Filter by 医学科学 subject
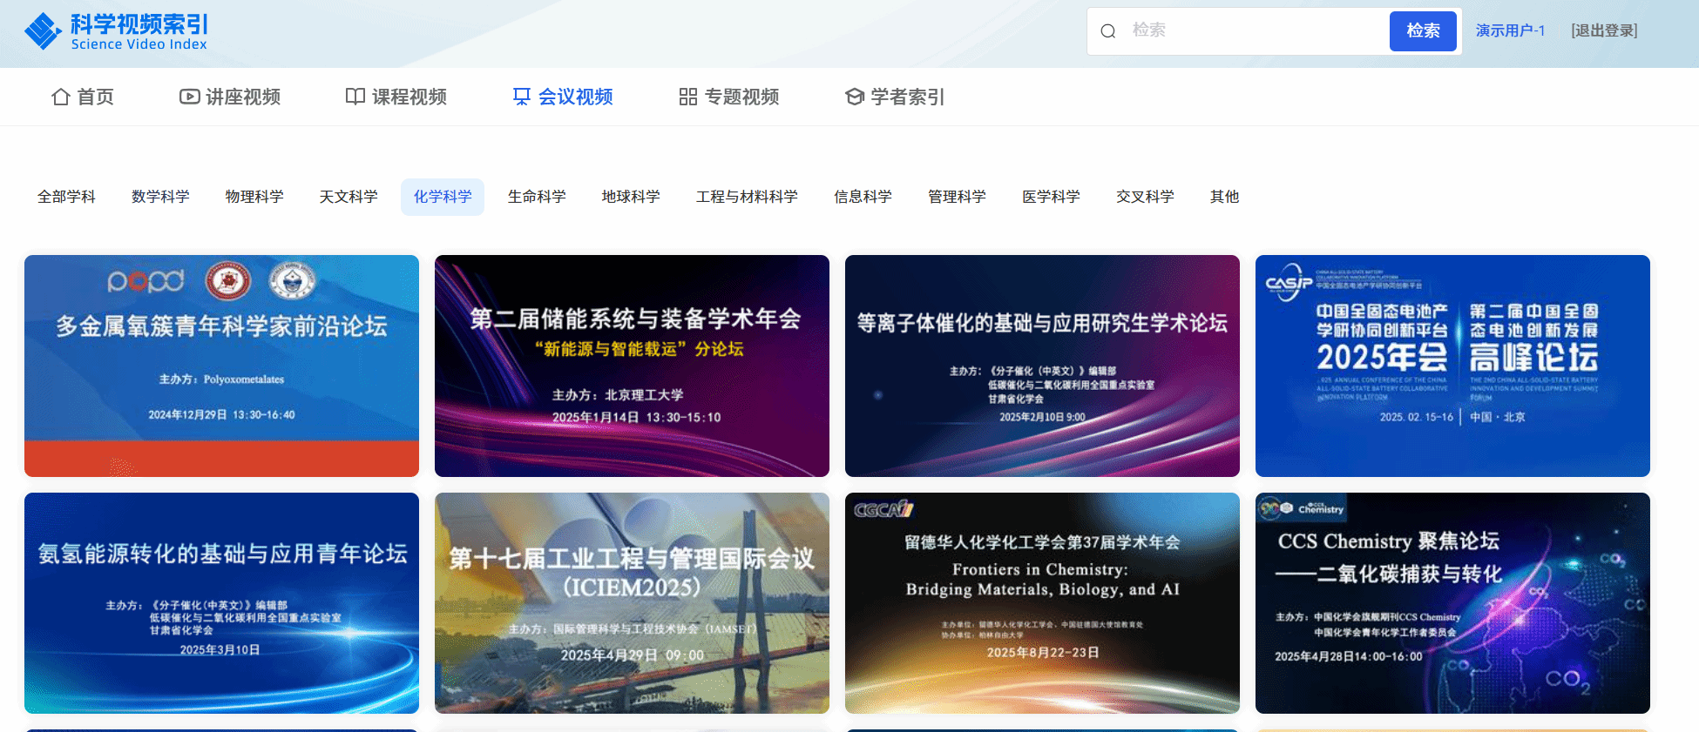This screenshot has width=1699, height=732. 1051,197
